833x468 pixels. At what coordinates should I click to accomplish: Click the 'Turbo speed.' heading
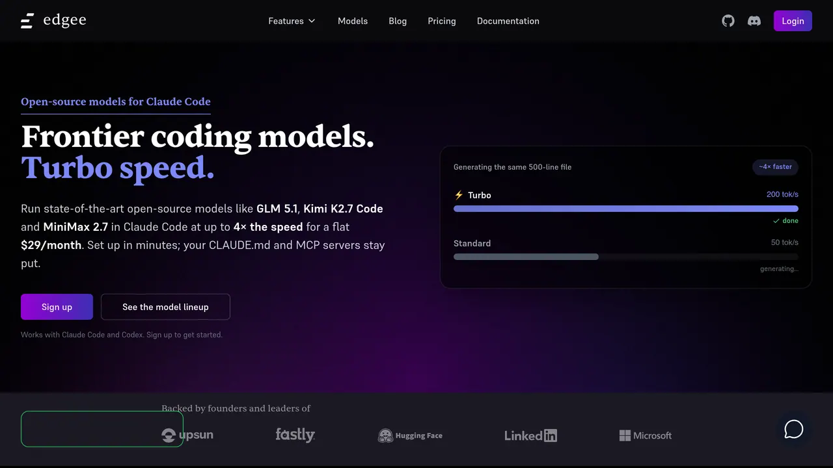(x=118, y=168)
